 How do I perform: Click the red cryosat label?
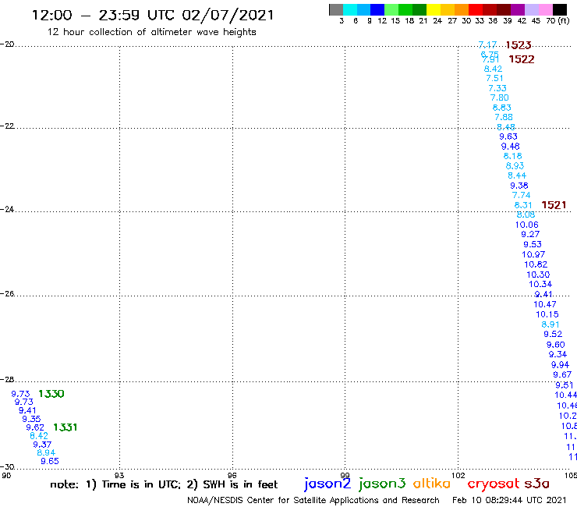point(494,484)
